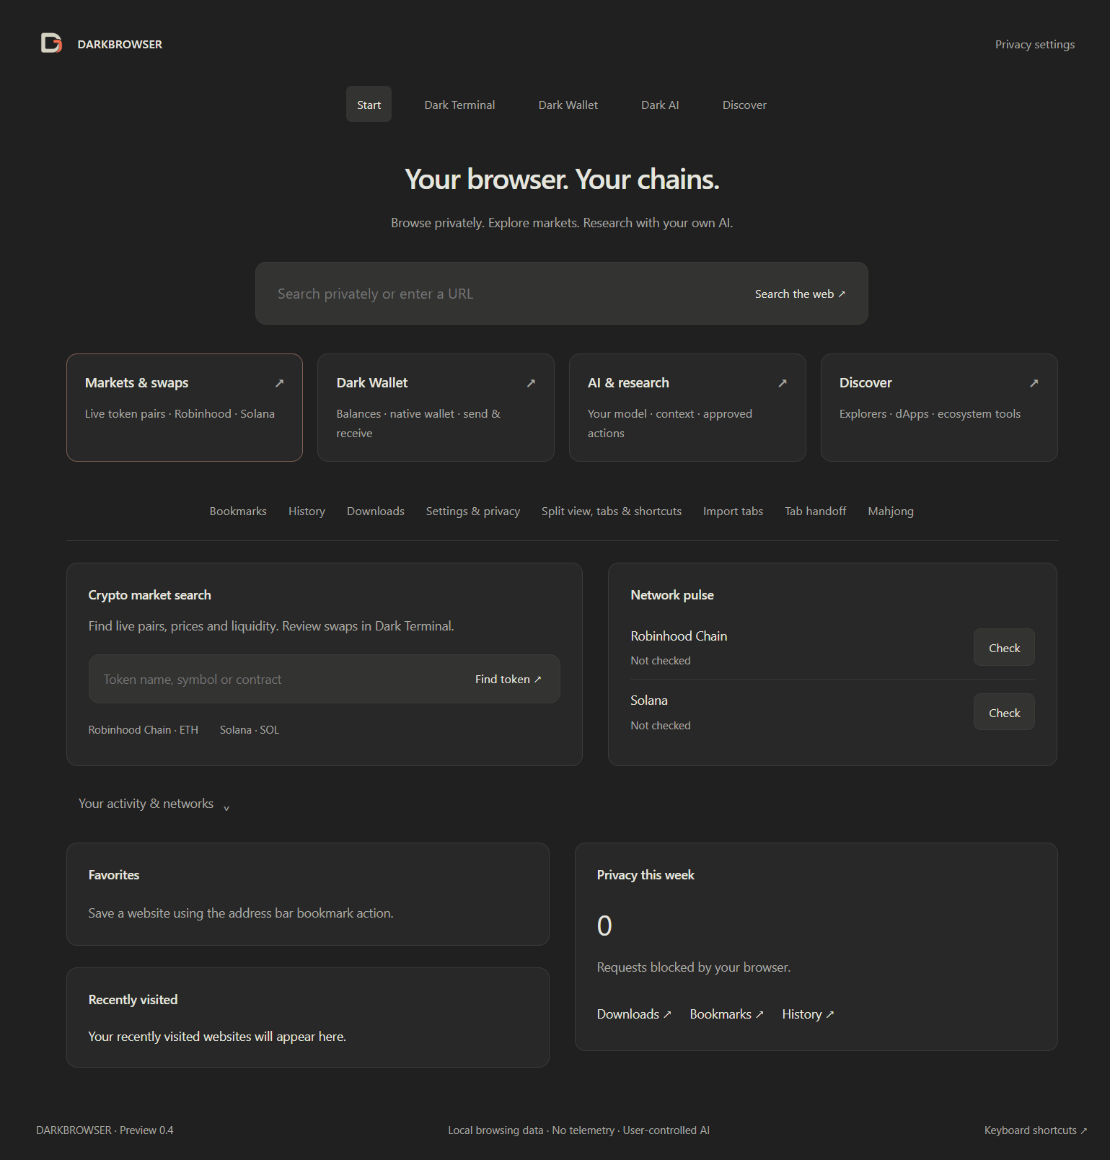Click the AI & research card title
Screen dimensions: 1110x1160
(x=628, y=383)
